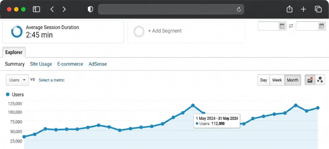Click the start date input field
This screenshot has height=149, width=329.
[x=268, y=26]
